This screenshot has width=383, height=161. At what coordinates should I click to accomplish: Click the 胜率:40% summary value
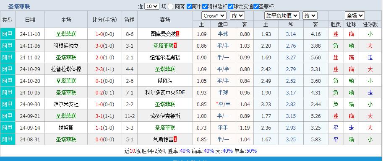click(x=179, y=151)
